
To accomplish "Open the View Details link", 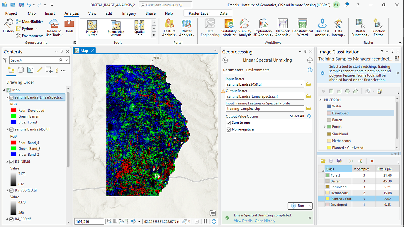I will click(243, 221).
